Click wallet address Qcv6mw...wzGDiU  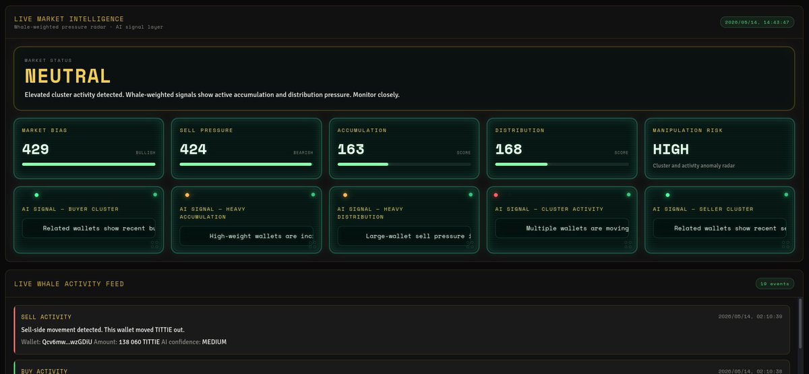(x=67, y=342)
